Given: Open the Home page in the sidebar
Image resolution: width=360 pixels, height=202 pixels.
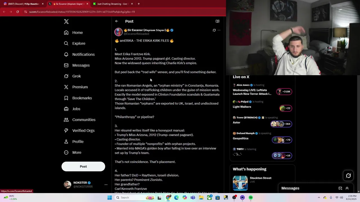Looking at the screenshot, I should pos(73,33).
